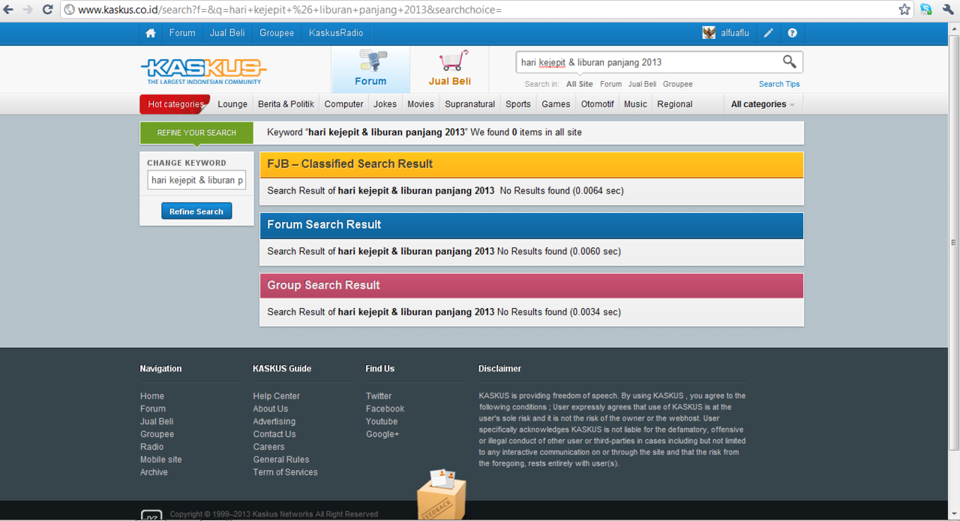The height and width of the screenshot is (521, 960).
Task: Open the Otomotif category
Action: click(598, 104)
